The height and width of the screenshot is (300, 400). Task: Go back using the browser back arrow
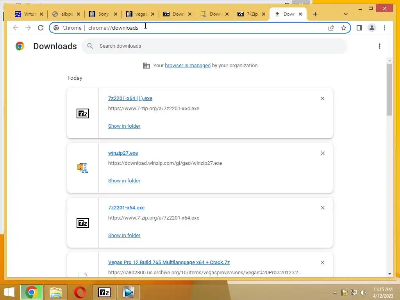tap(16, 28)
